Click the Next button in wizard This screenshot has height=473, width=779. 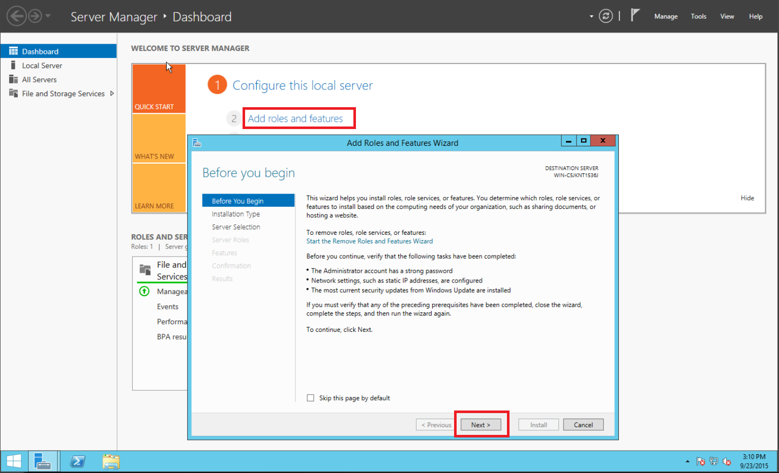(481, 425)
